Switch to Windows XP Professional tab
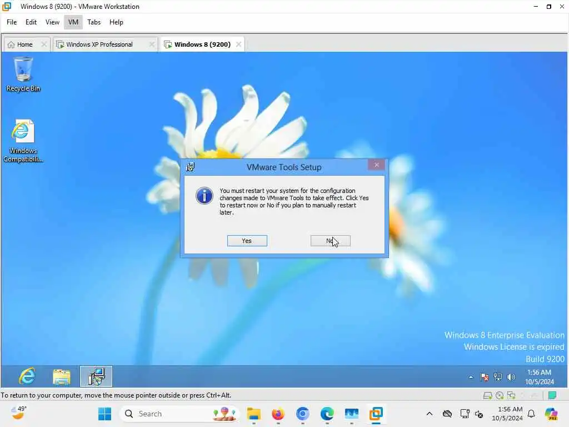The width and height of the screenshot is (569, 427). (x=99, y=44)
